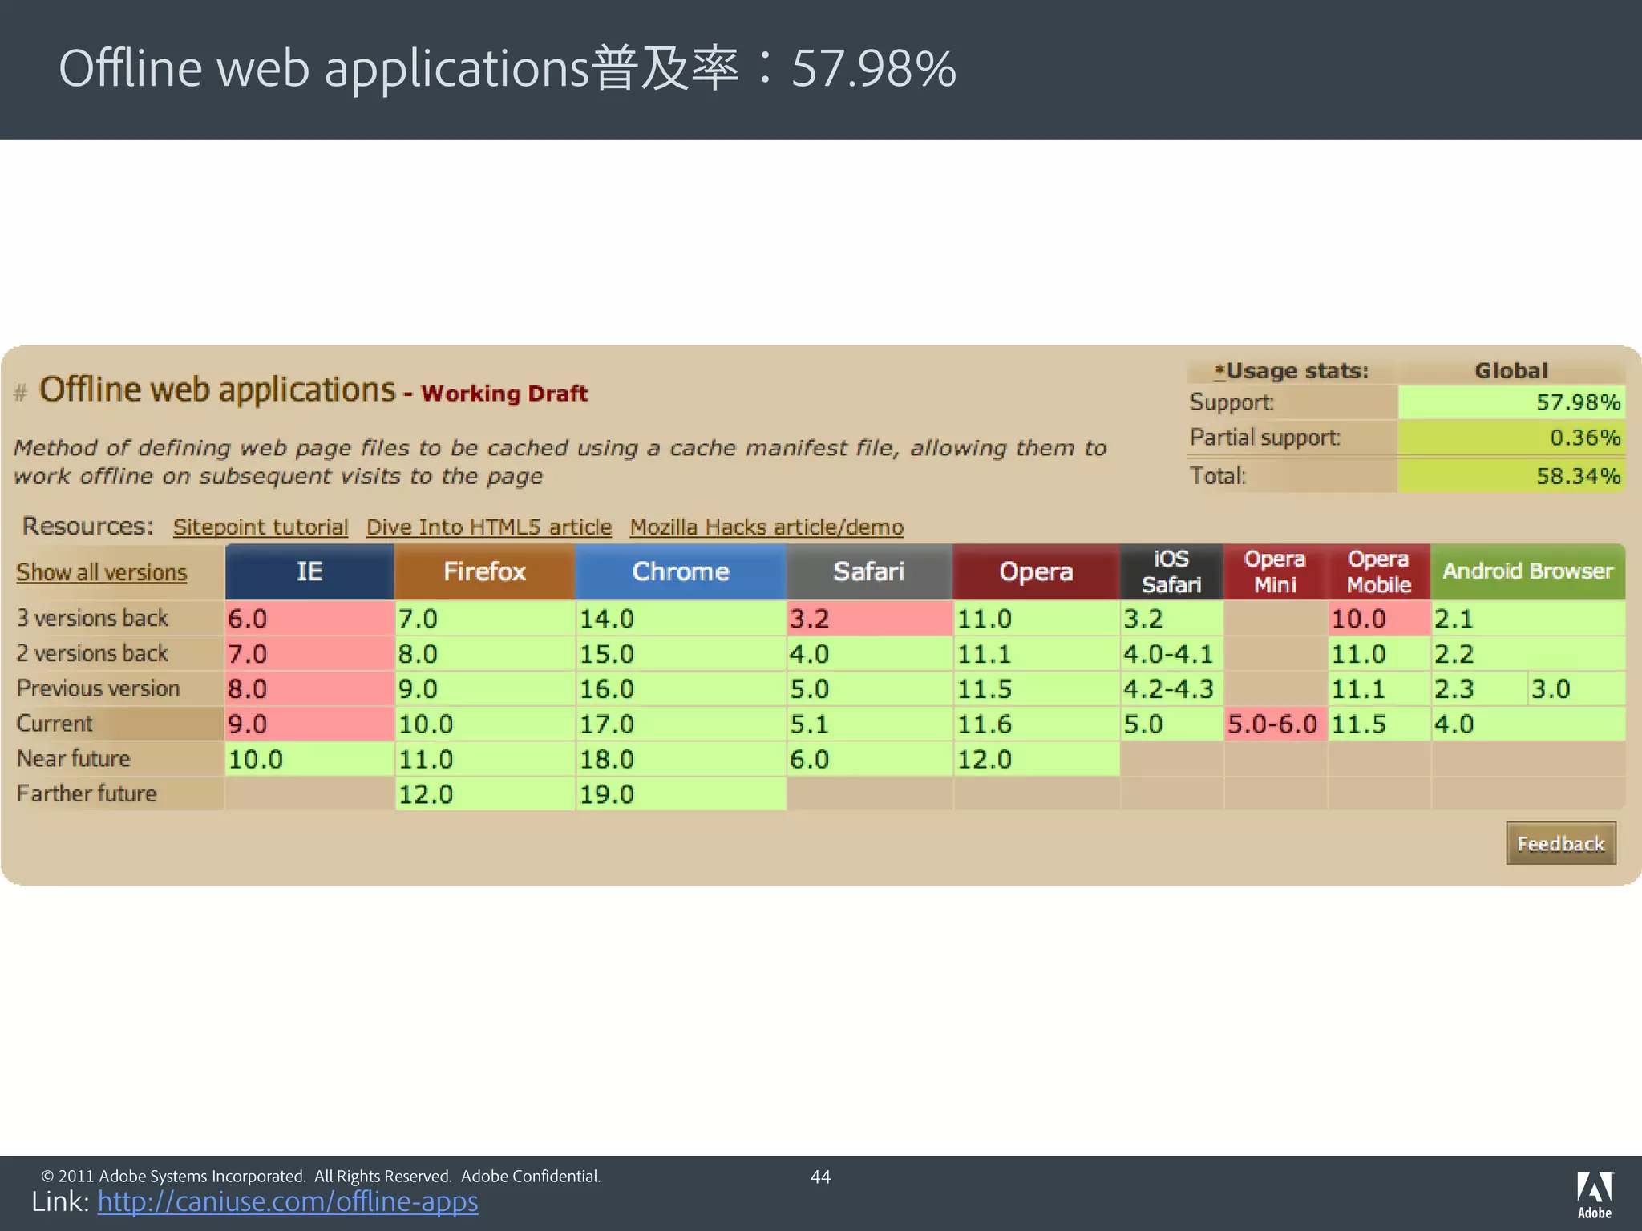Click Safari version 5.1 cell
This screenshot has width=1642, height=1231.
coord(869,724)
